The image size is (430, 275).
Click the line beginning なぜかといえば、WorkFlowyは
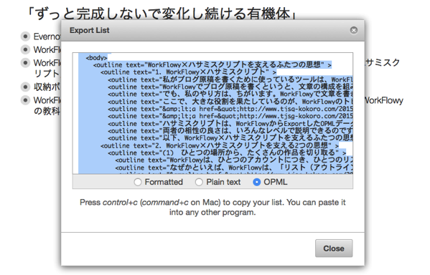[234, 168]
